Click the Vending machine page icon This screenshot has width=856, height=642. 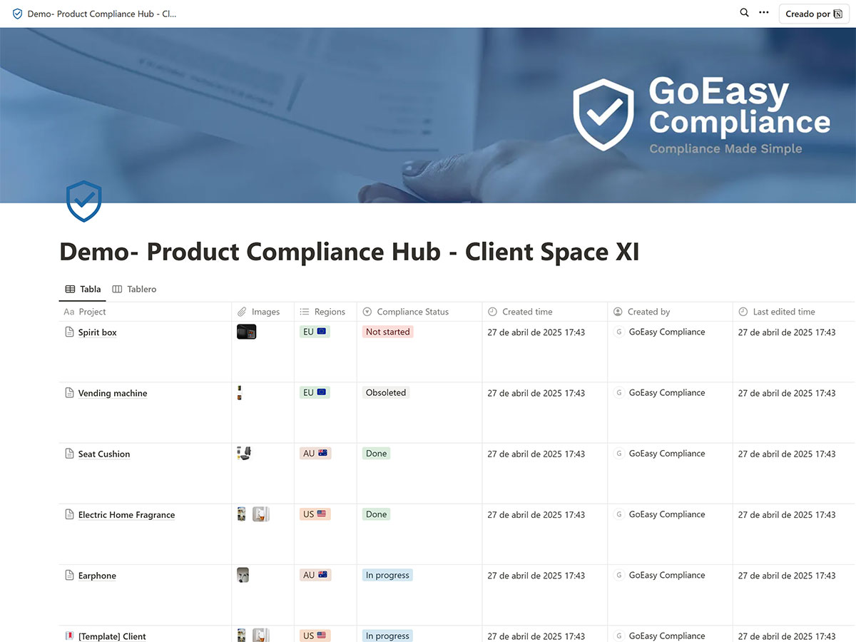(x=69, y=393)
